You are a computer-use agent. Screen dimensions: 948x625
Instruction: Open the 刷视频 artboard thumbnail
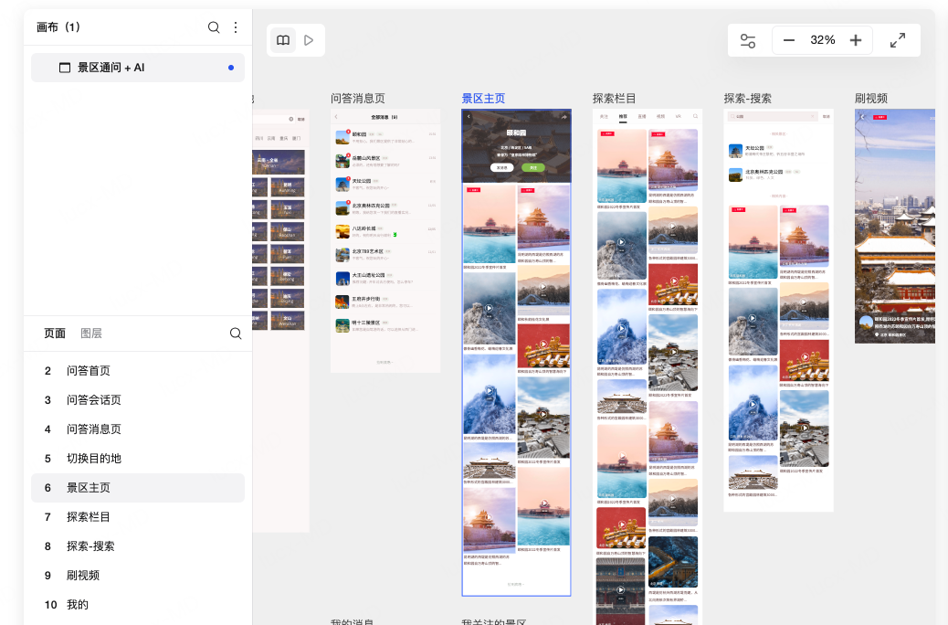click(895, 227)
